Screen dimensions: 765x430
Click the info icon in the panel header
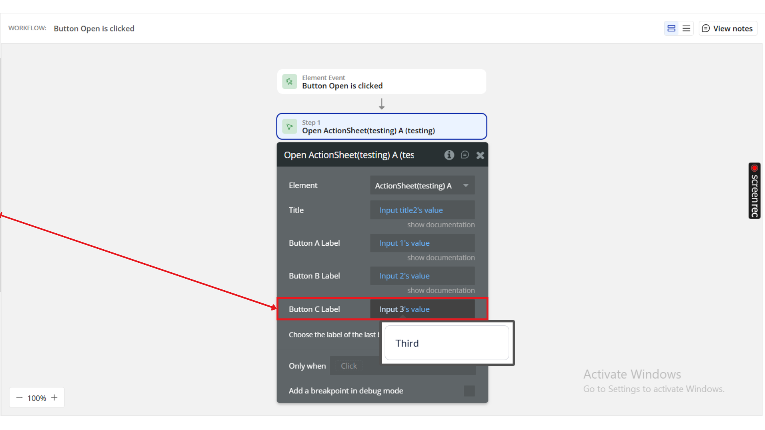pos(449,155)
